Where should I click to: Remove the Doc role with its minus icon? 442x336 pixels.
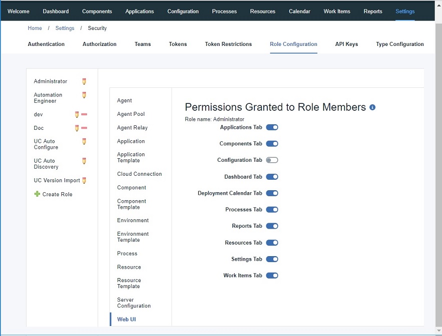84,128
